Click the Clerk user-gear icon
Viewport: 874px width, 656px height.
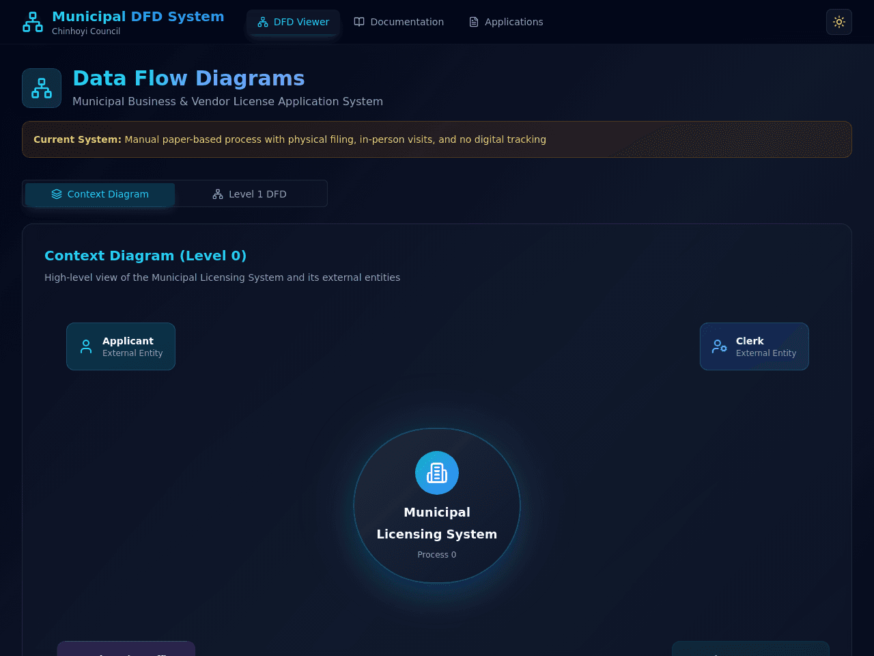(720, 346)
